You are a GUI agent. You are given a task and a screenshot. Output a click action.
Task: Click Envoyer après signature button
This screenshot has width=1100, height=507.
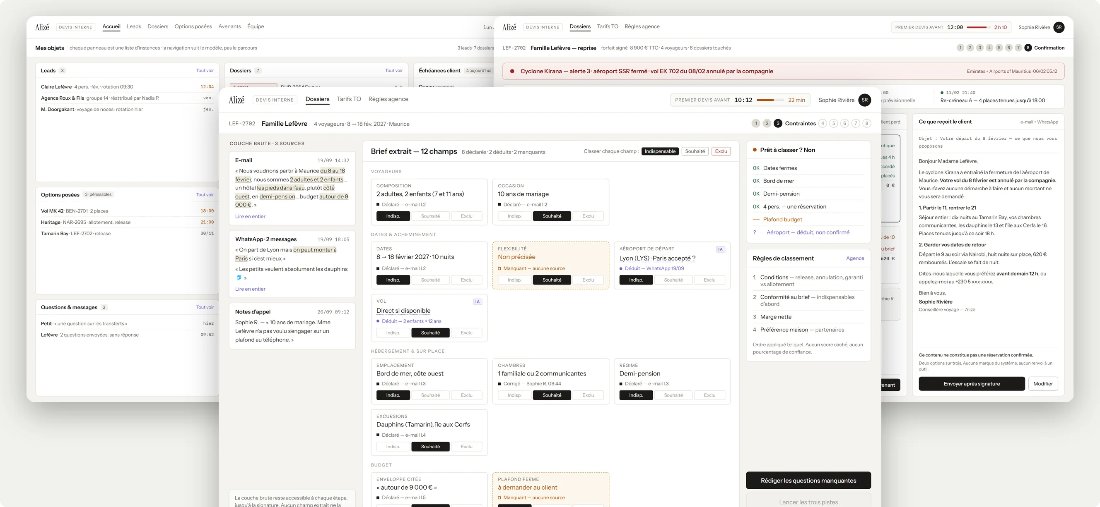point(972,383)
